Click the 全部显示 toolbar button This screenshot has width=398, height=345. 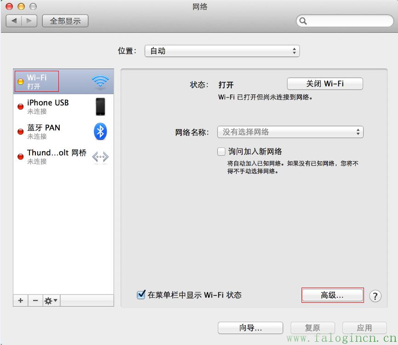[x=65, y=21]
